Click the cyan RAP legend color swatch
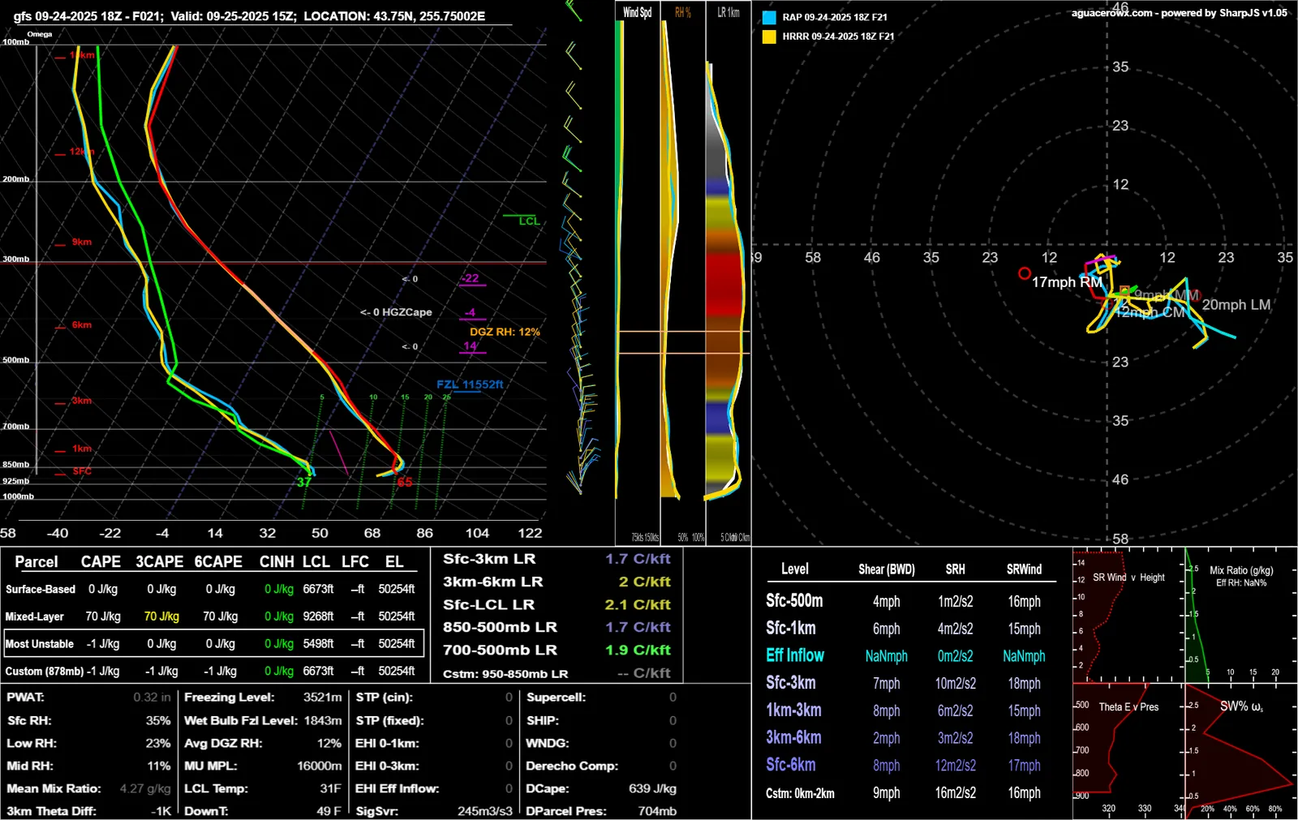This screenshot has height=820, width=1298. 769,17
